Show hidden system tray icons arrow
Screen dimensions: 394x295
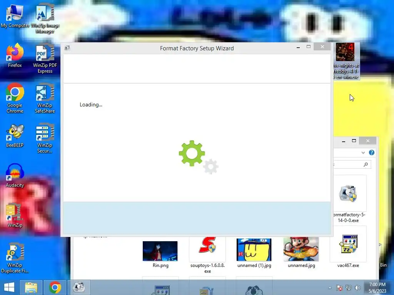pos(330,288)
